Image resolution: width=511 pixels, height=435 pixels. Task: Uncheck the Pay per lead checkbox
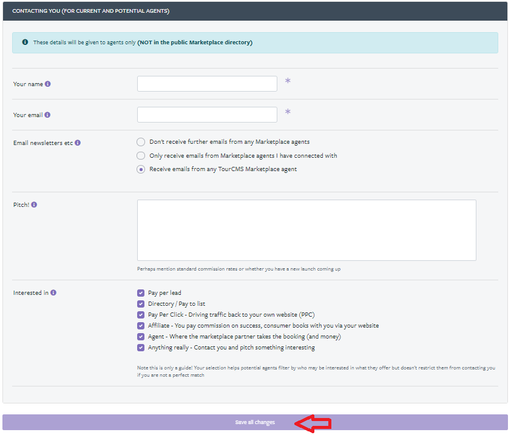coord(141,293)
